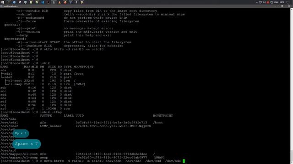Click the ENG language indicator
Viewport: 293px width, 164px height.
point(276,2)
